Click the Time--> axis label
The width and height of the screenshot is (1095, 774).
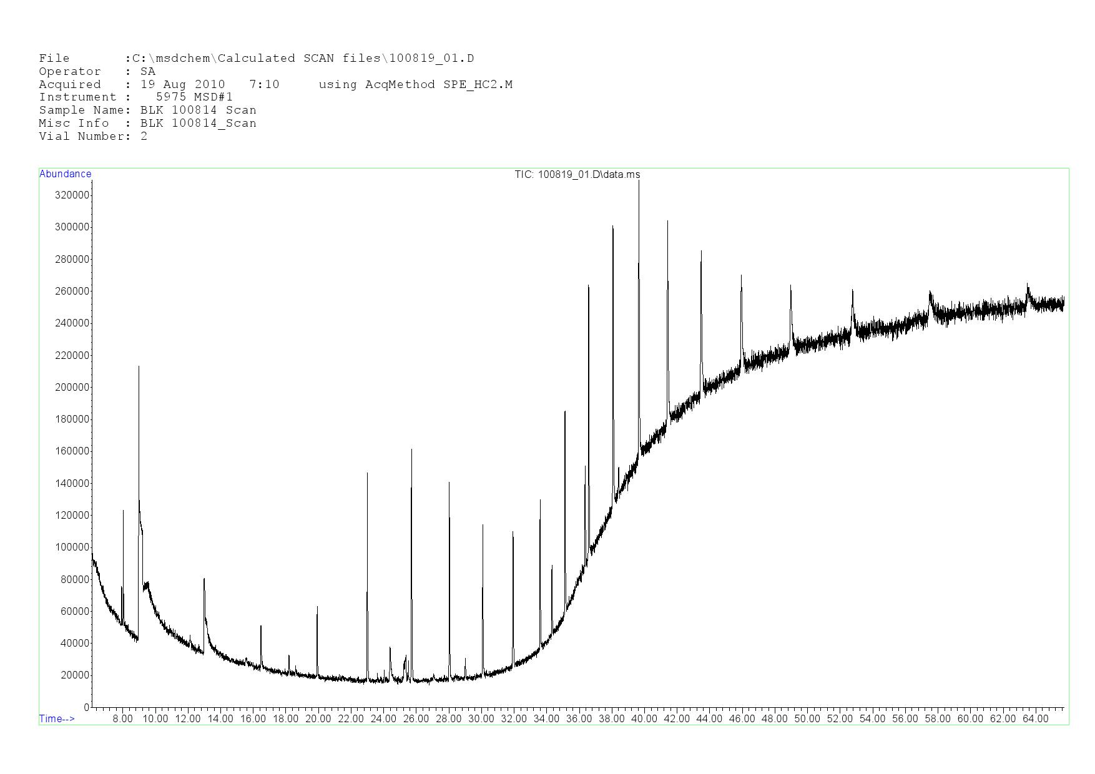[x=57, y=718]
